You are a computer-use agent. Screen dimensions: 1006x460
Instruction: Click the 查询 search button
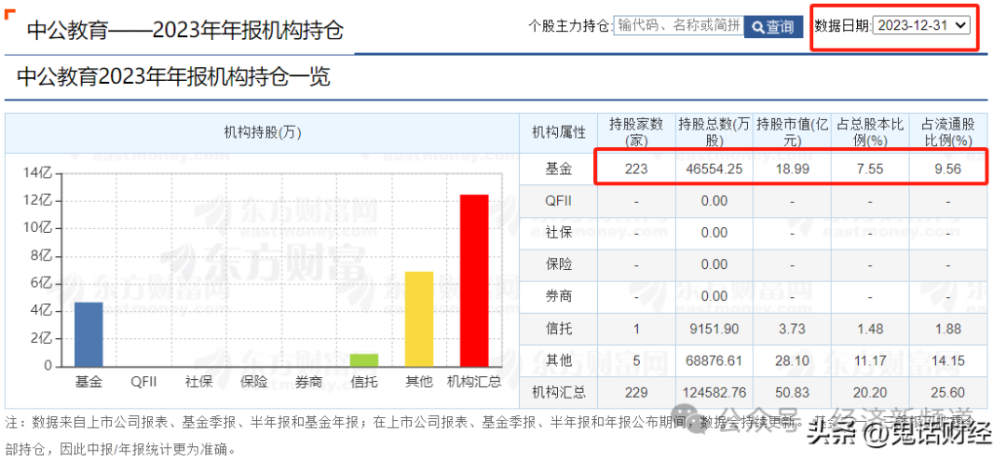773,27
